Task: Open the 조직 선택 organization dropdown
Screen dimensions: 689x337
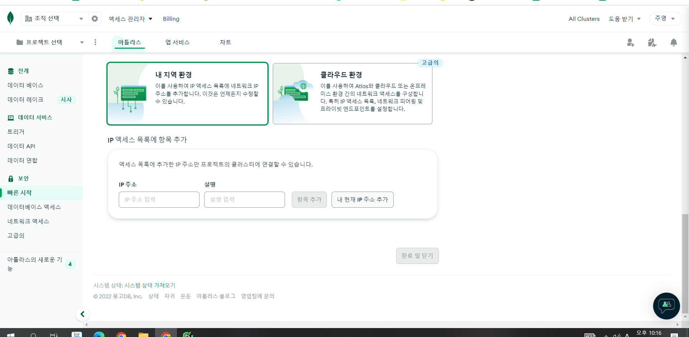Action: [x=55, y=19]
